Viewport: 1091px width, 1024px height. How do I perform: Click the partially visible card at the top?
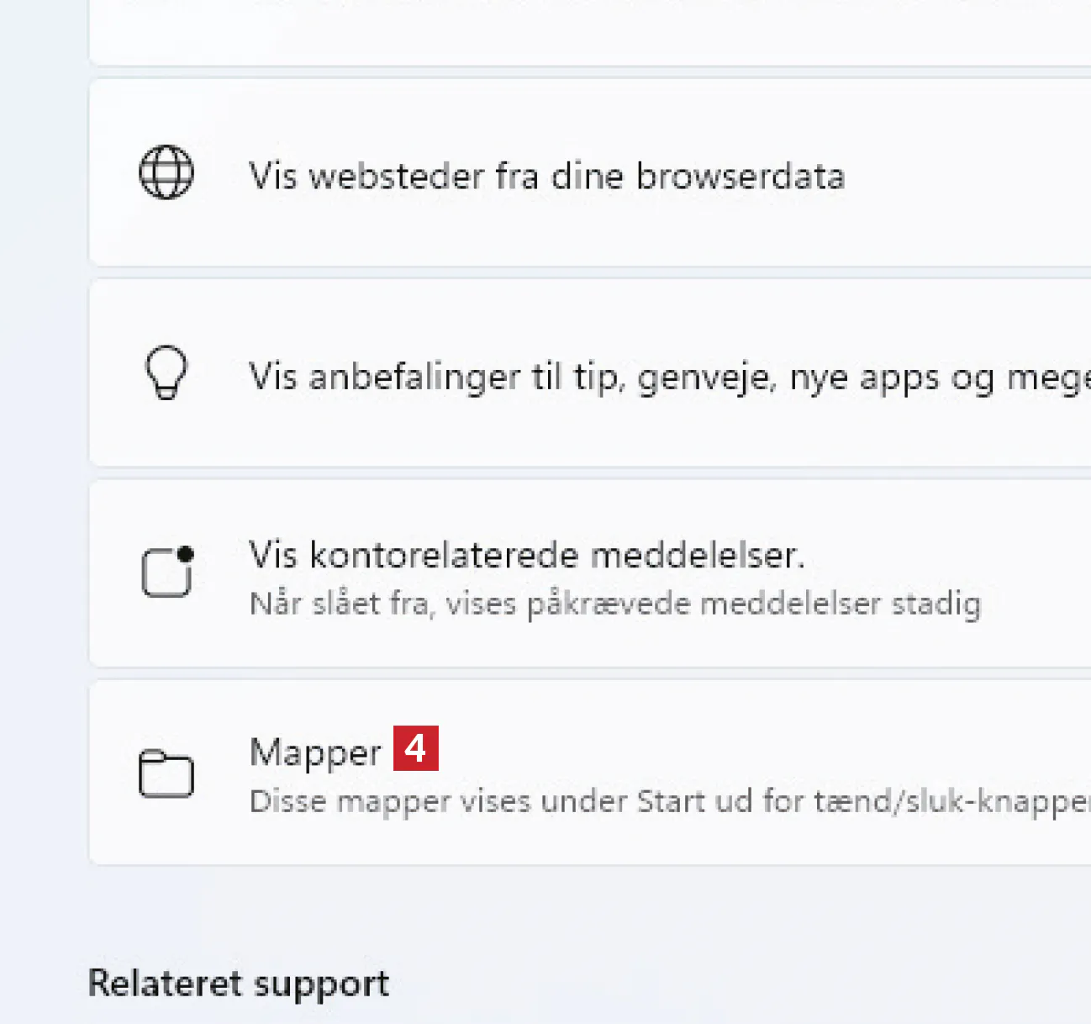(588, 34)
